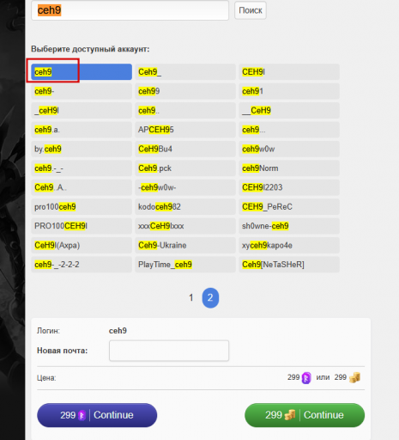Select account pro100ceh9

82,207
